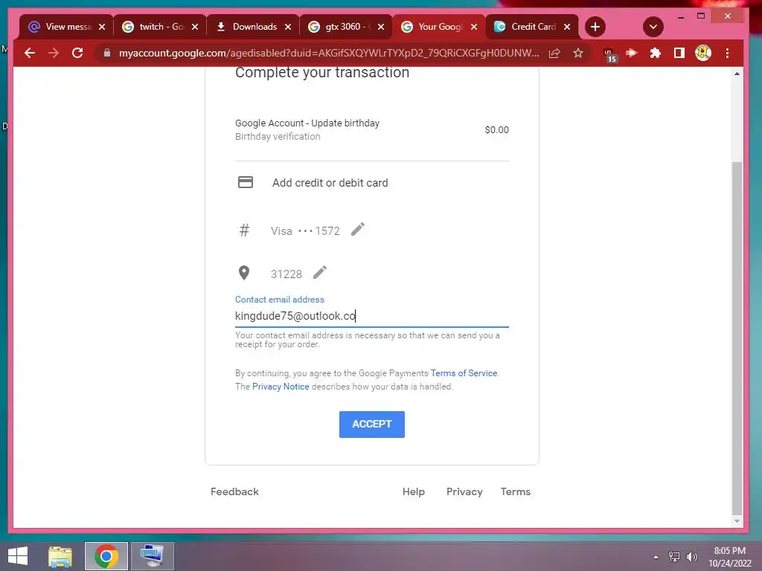Click the ACCEPT button
762x571 pixels.
coord(372,425)
